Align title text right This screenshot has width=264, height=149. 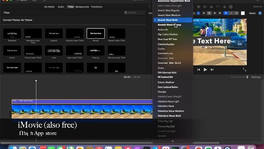pos(214,13)
